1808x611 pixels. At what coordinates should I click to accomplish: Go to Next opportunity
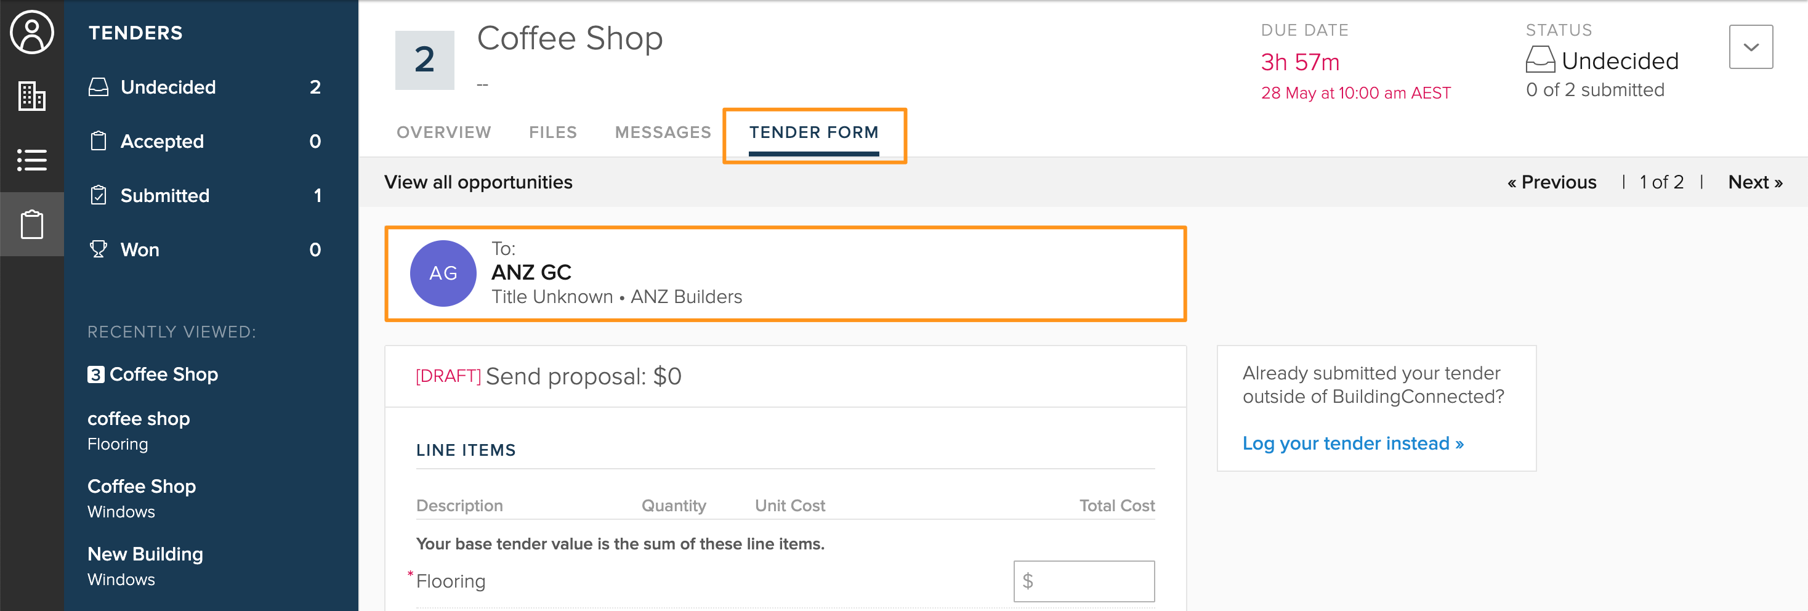point(1754,182)
